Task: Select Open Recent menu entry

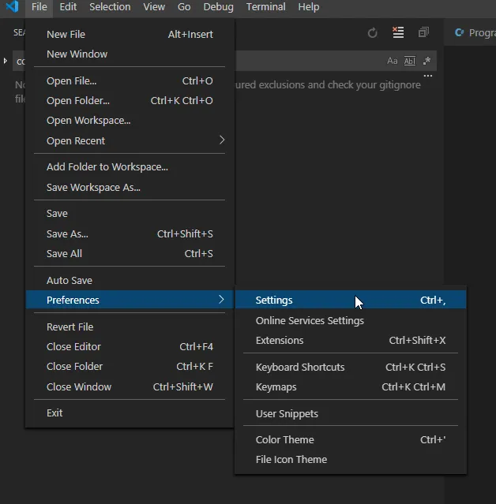Action: click(130, 140)
